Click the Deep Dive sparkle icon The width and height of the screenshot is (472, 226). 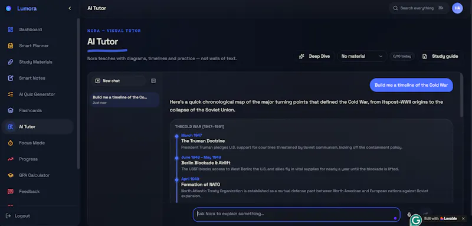pos(301,56)
